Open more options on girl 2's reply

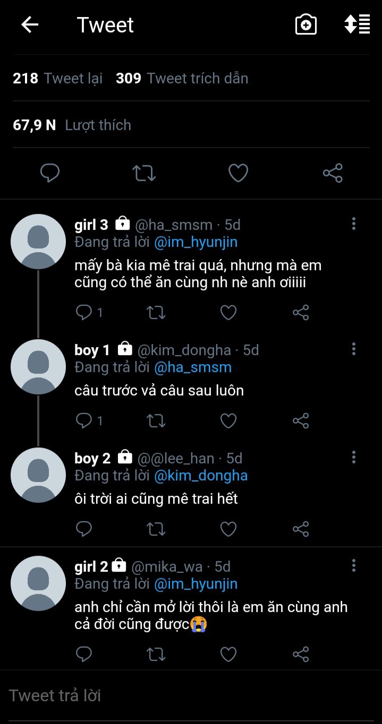[x=354, y=565]
